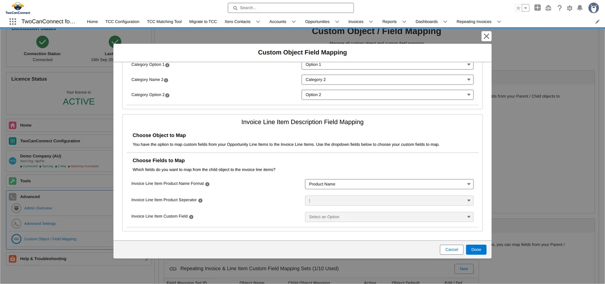Expand the favorites list dropdown arrow
The width and height of the screenshot is (605, 284).
pyautogui.click(x=526, y=8)
